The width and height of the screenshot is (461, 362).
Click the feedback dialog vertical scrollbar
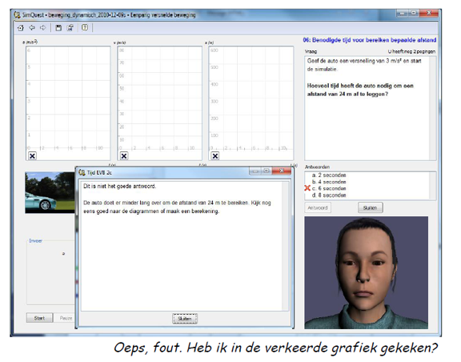point(286,246)
